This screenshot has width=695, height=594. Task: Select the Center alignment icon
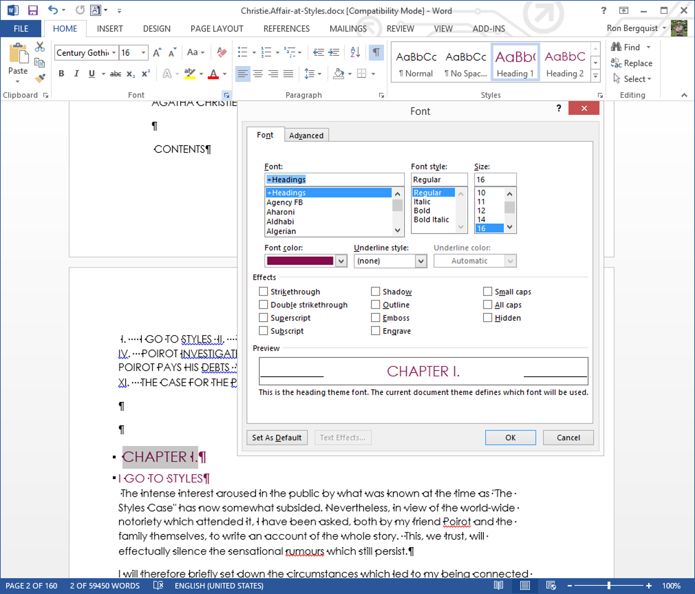(x=258, y=74)
